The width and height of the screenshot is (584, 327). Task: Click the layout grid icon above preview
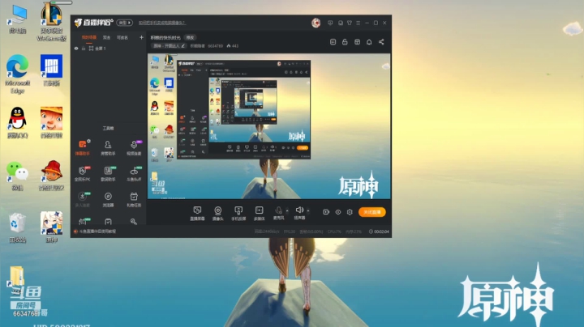pos(333,42)
